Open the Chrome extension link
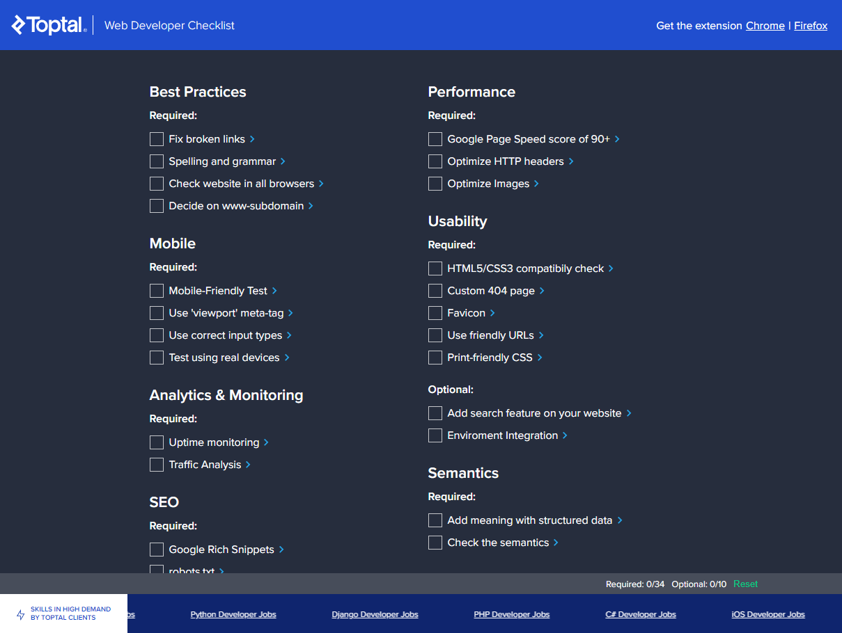 (765, 26)
